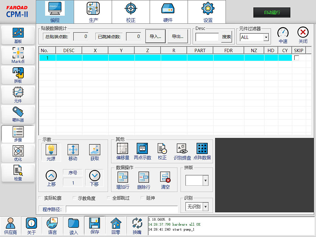Screen dimensions: 316x237
Task: Open the 点阵数据 matrix data tool
Action: click(x=202, y=152)
